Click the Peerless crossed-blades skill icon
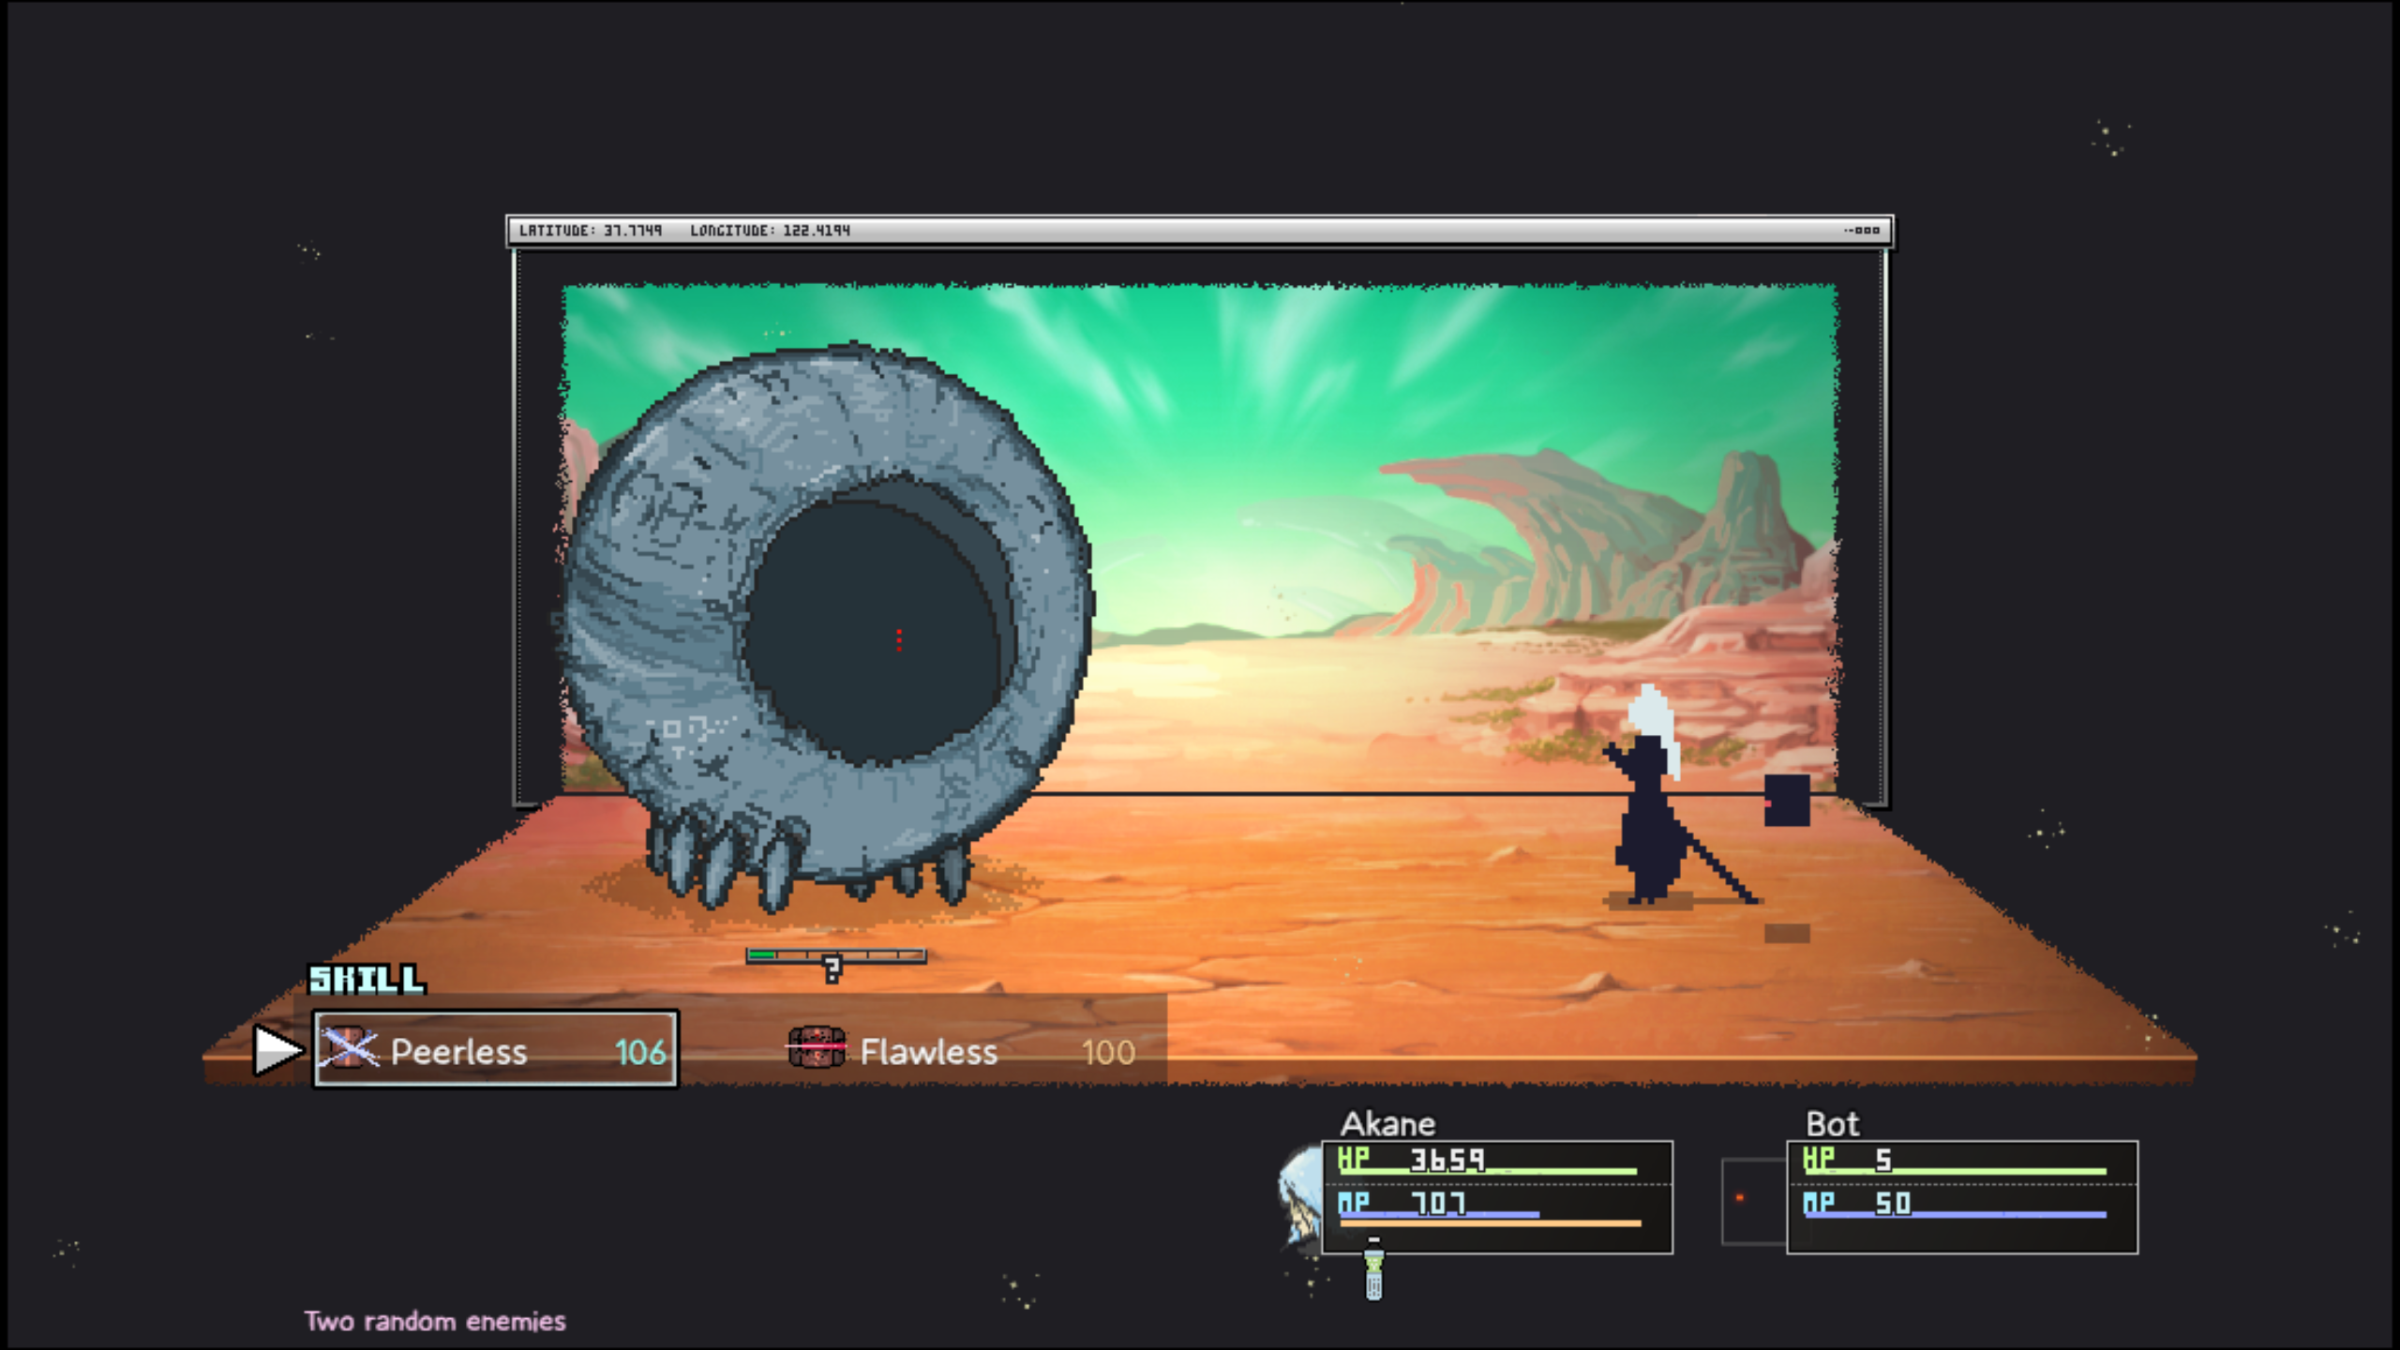 coord(348,1049)
